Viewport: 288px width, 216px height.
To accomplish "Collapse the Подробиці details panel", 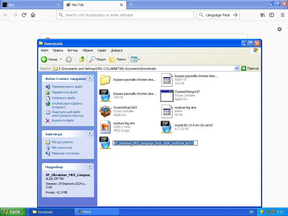I will (90, 166).
